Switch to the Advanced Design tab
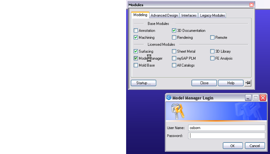Image resolution: width=270 pixels, height=154 pixels. click(164, 15)
